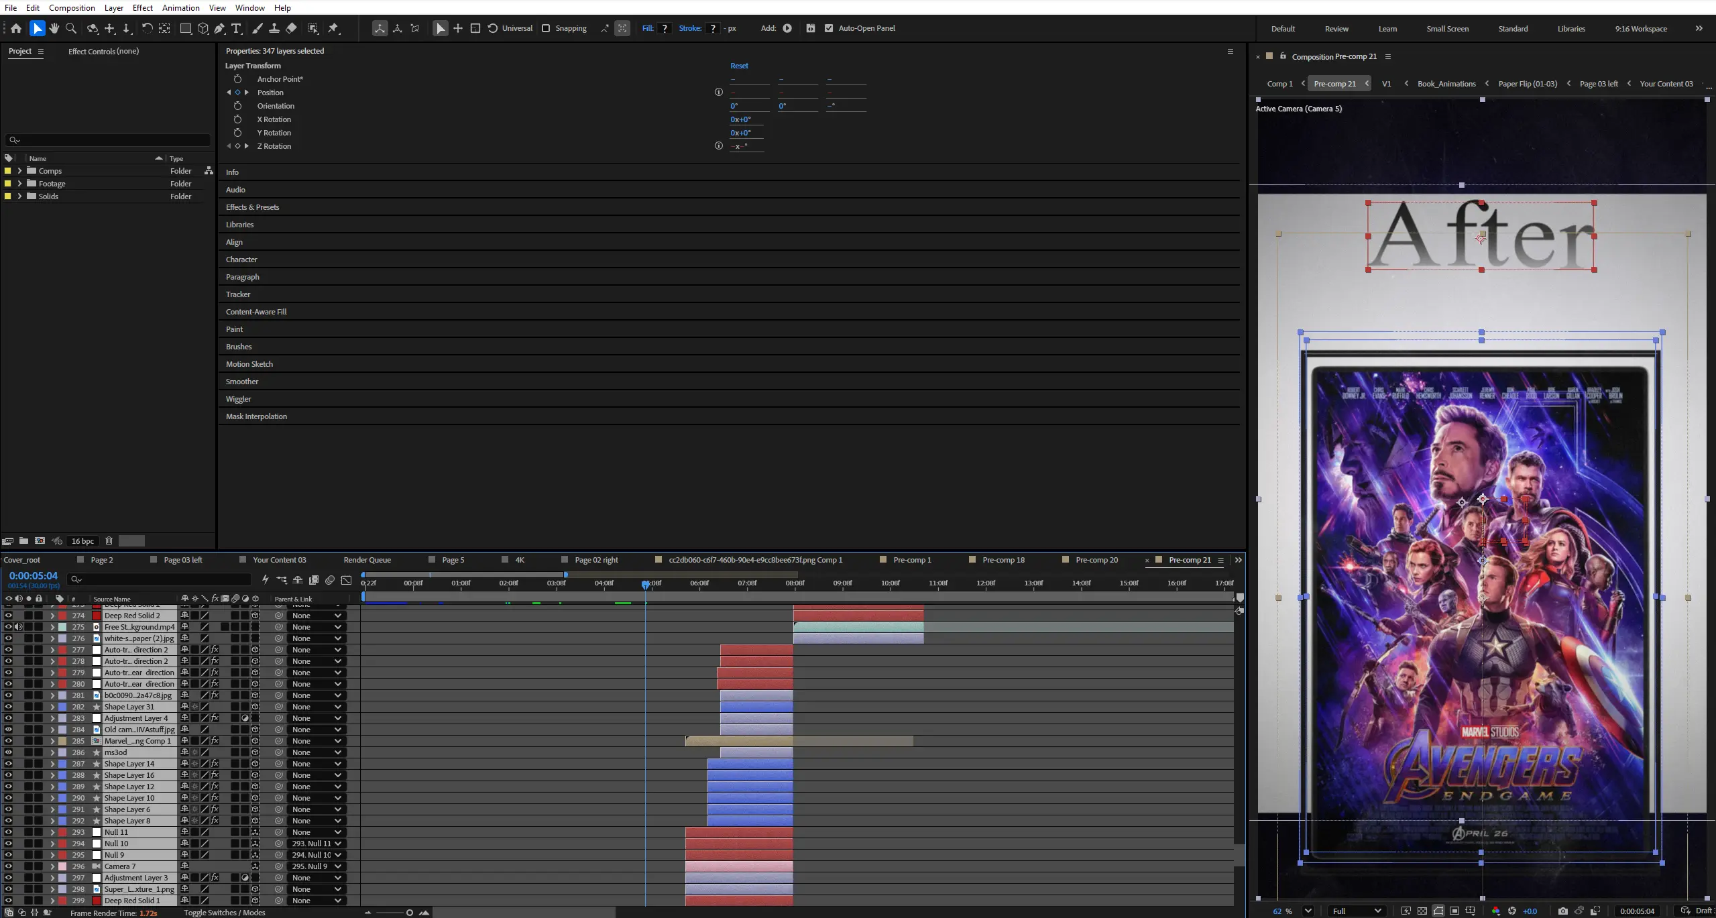Expand properties of Camera 7 layer

(52, 866)
